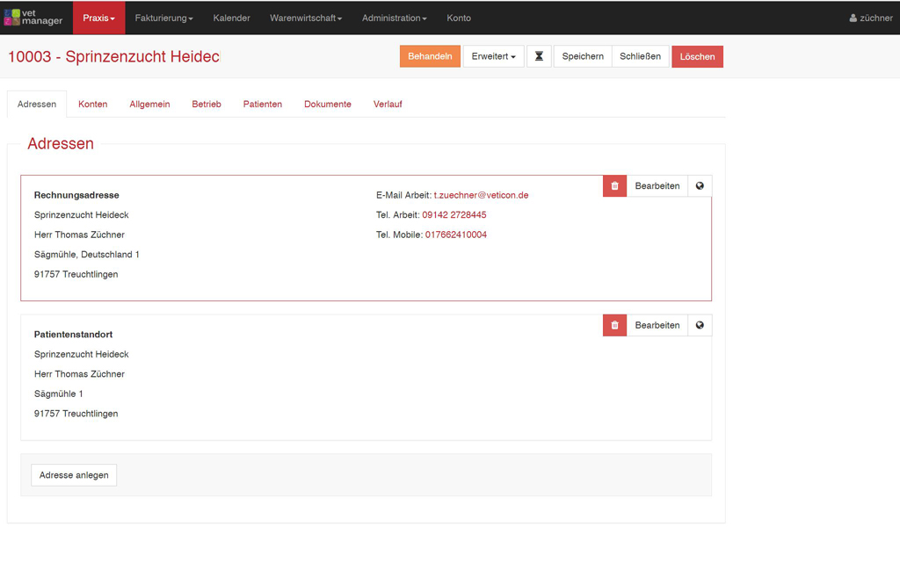Click Speichern to save the record
This screenshot has width=900, height=585.
point(583,56)
